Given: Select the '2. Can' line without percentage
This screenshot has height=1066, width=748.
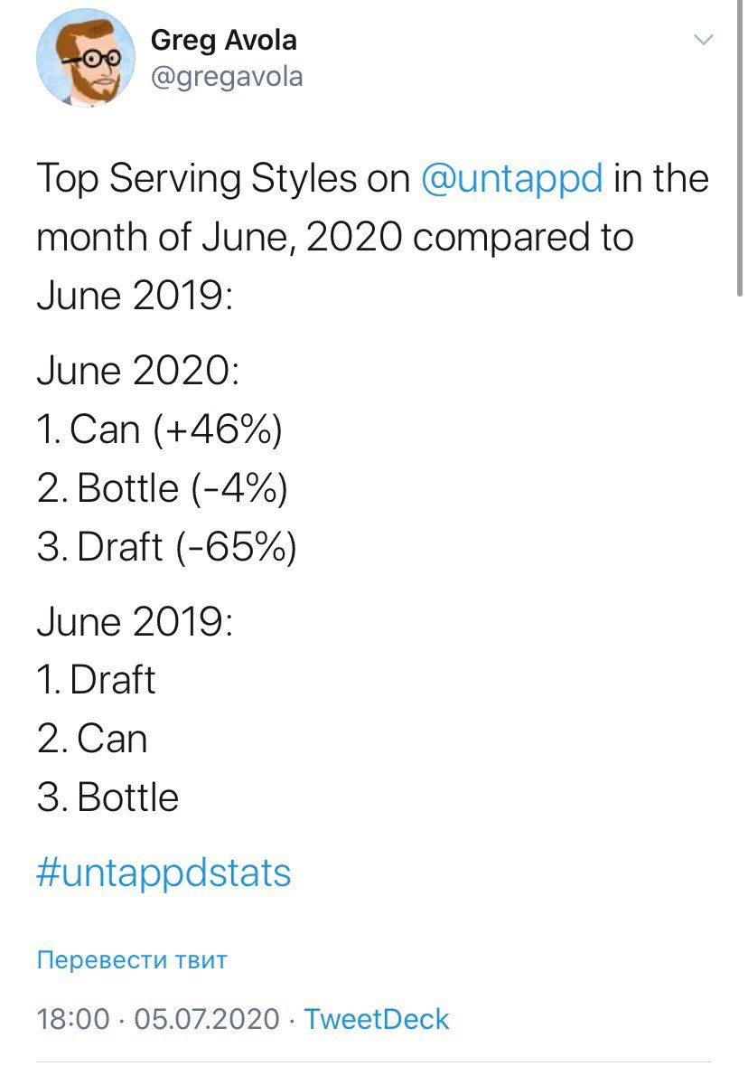Looking at the screenshot, I should coord(92,739).
